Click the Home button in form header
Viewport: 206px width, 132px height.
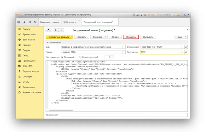pyautogui.click(x=48, y=30)
